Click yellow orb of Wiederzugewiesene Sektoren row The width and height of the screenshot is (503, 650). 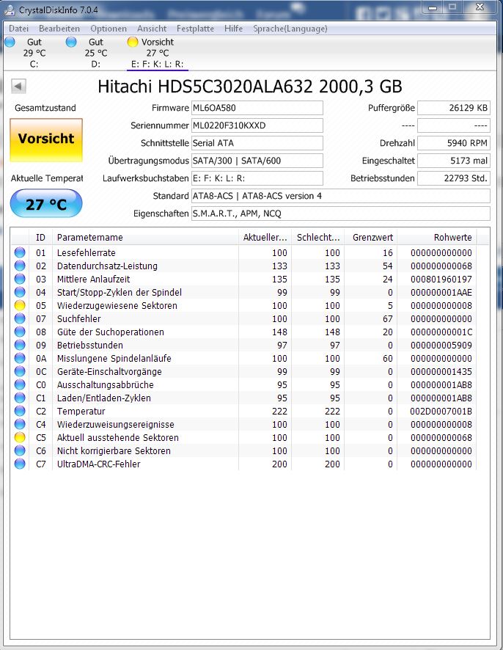click(20, 305)
